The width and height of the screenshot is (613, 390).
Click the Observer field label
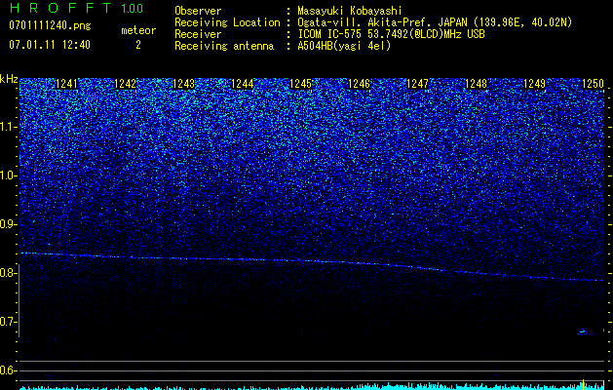pos(198,11)
